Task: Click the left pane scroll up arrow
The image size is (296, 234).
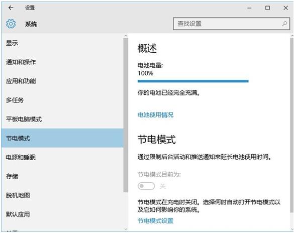Action: click(x=126, y=36)
